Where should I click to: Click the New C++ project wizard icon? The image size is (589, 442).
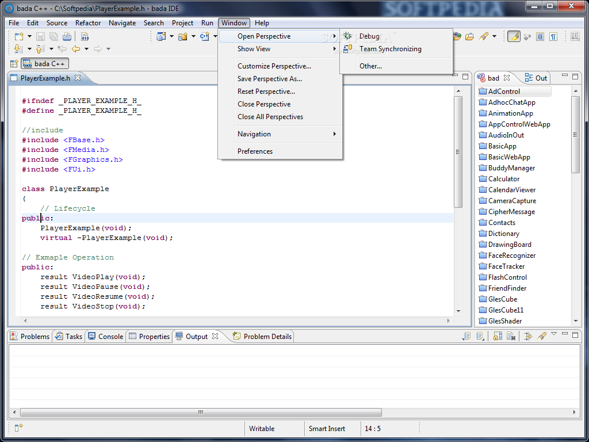point(161,36)
